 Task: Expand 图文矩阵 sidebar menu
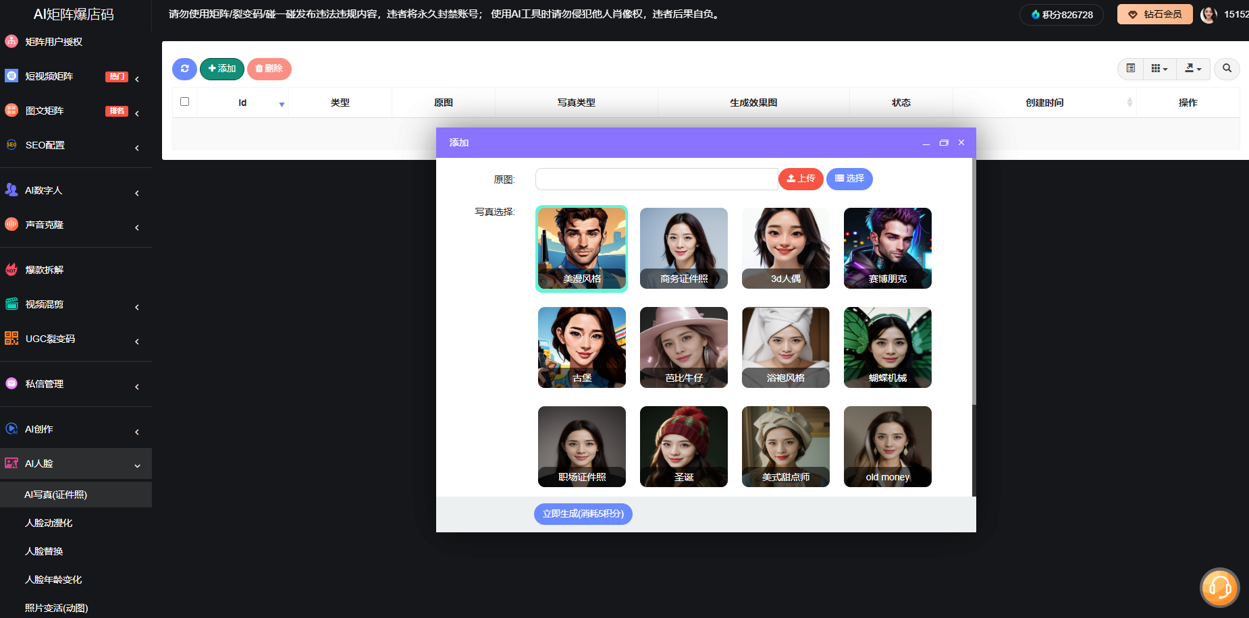coord(76,111)
